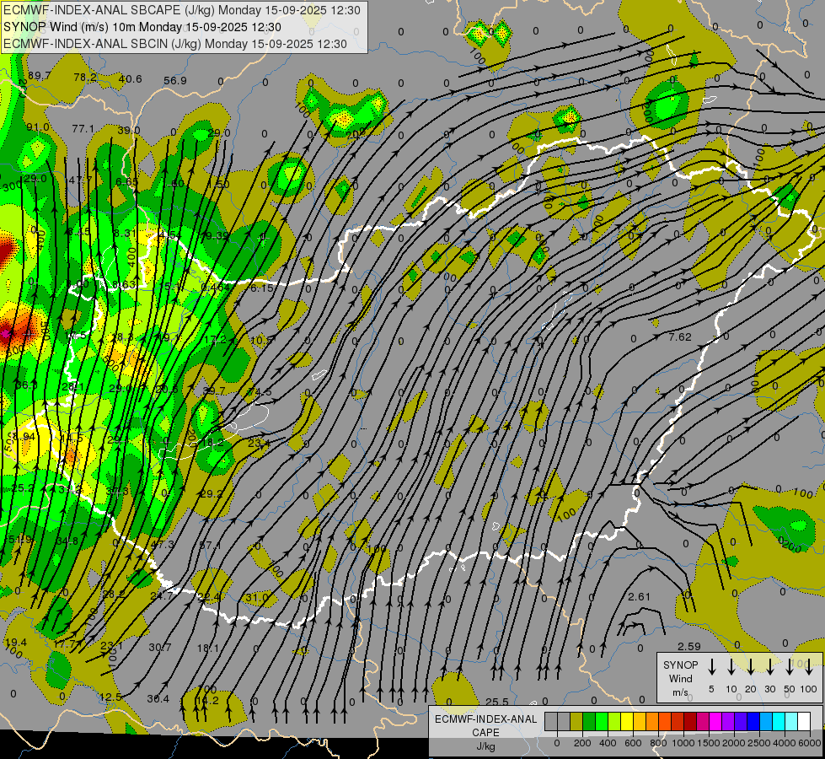The height and width of the screenshot is (759, 825).
Task: Select the gold swatch right of 600
Action: [640, 721]
